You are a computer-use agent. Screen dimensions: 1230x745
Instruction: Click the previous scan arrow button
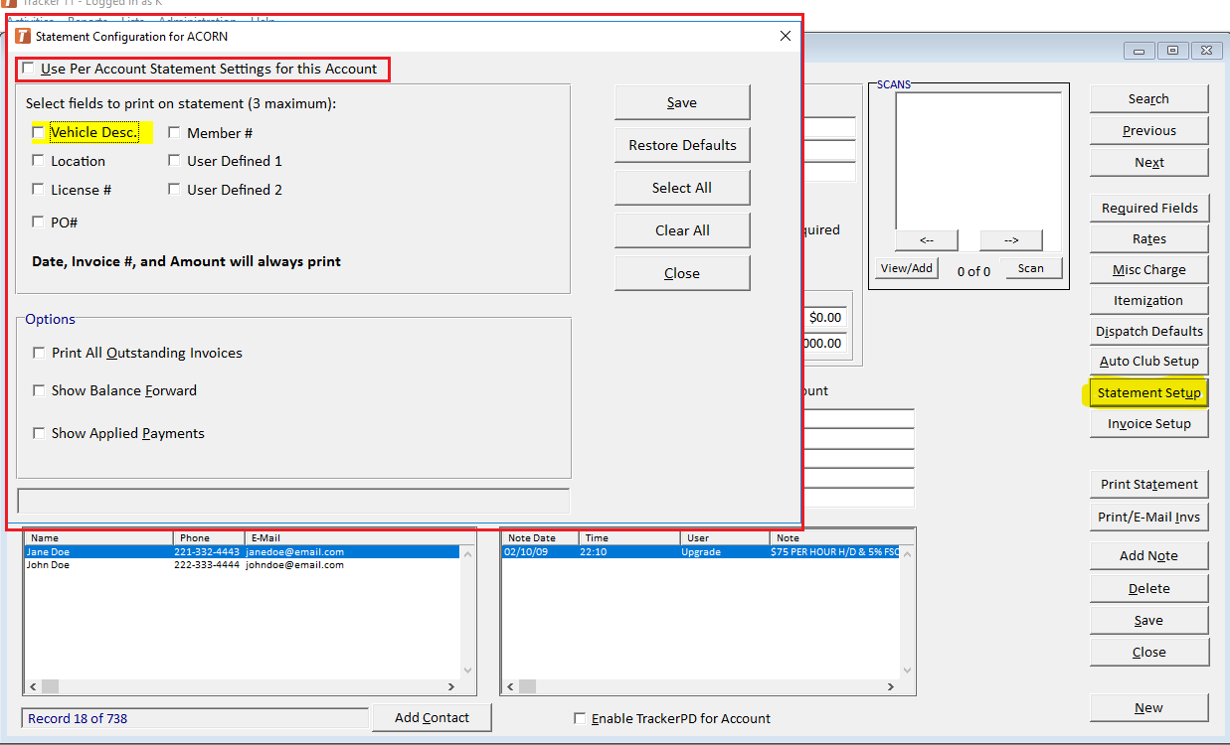(x=926, y=240)
